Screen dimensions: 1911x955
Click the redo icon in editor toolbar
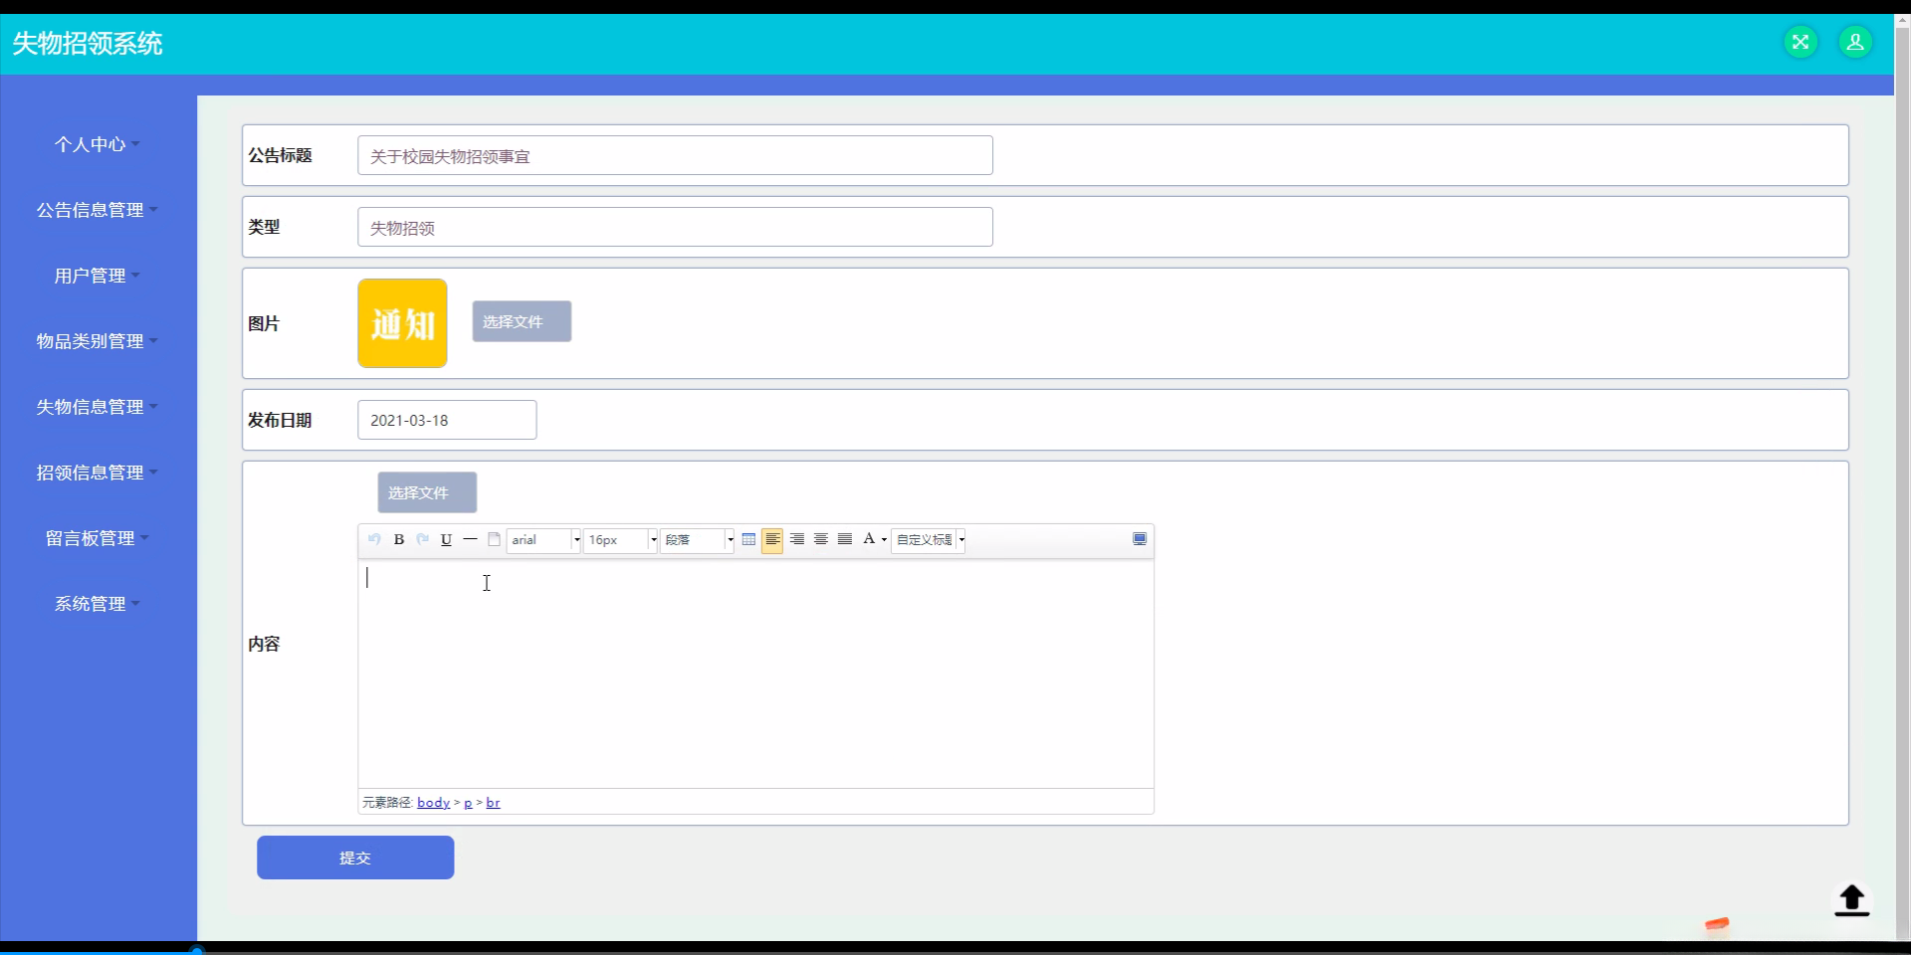pos(422,539)
